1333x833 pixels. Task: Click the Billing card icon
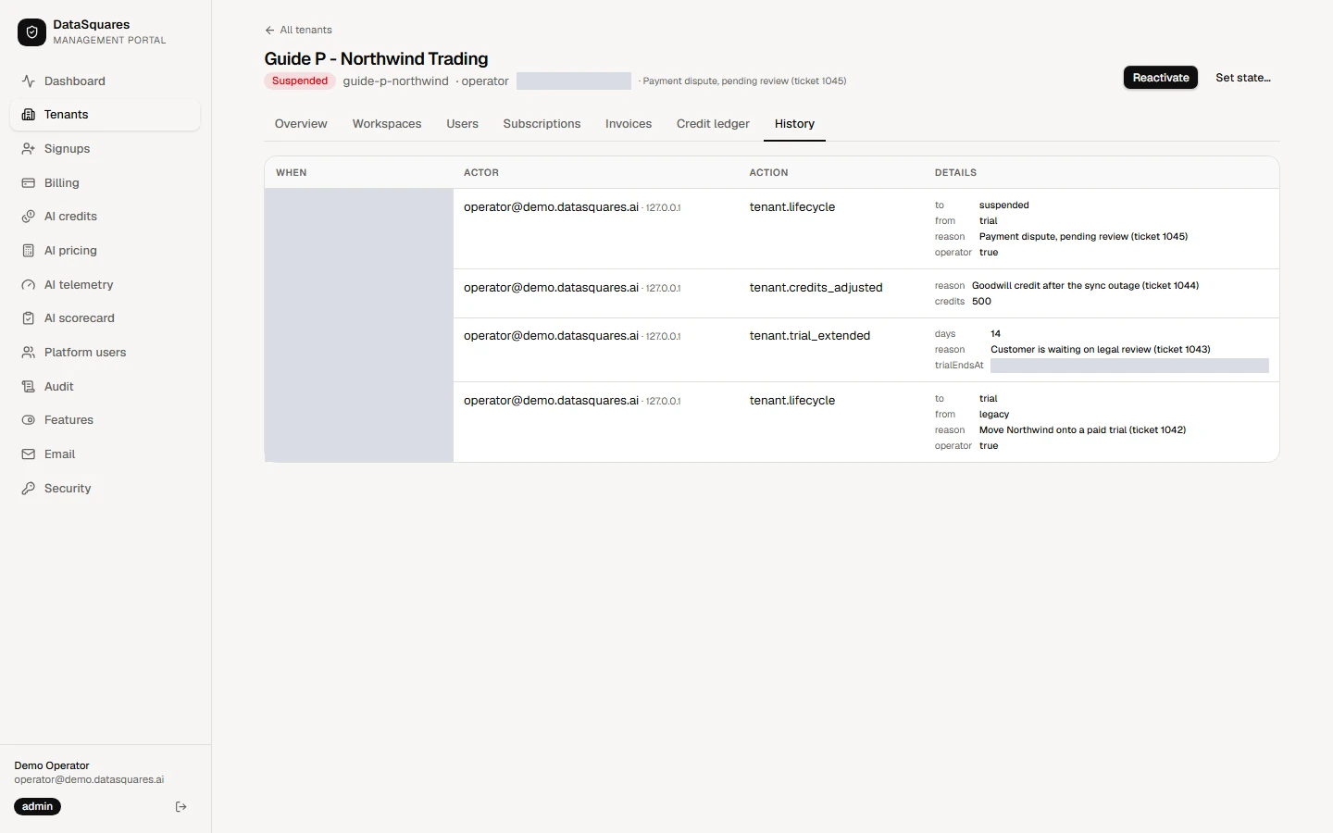pos(29,182)
